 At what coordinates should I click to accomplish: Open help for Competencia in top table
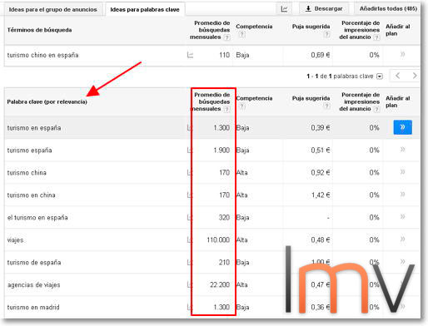[x=242, y=34]
